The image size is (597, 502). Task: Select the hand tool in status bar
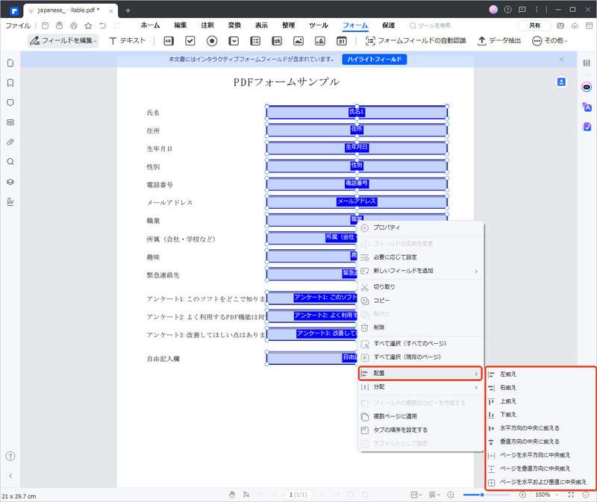point(232,495)
